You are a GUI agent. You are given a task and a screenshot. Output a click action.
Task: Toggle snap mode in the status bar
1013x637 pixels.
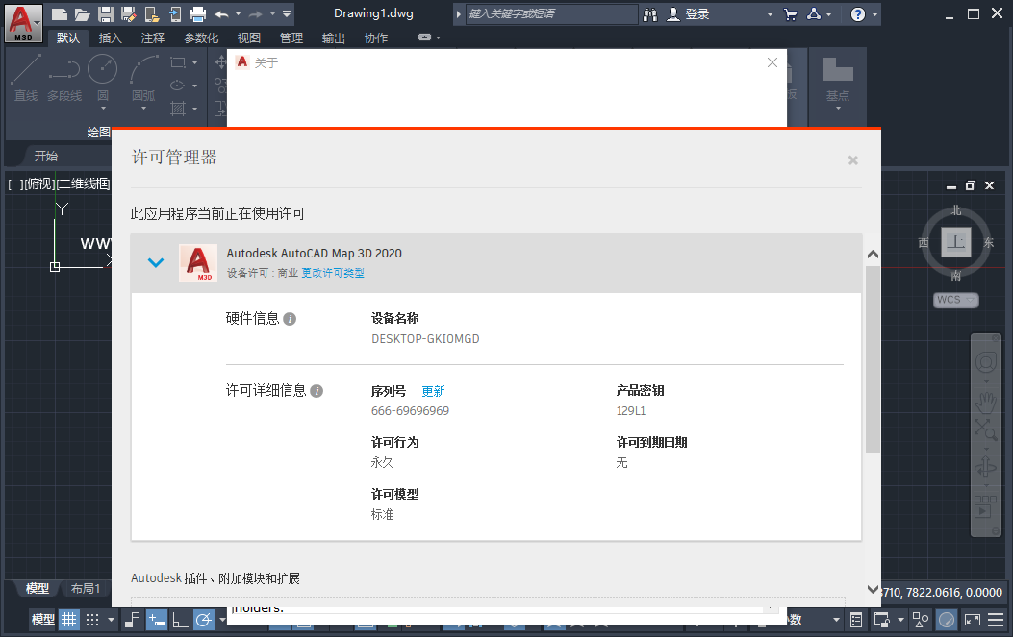[93, 620]
